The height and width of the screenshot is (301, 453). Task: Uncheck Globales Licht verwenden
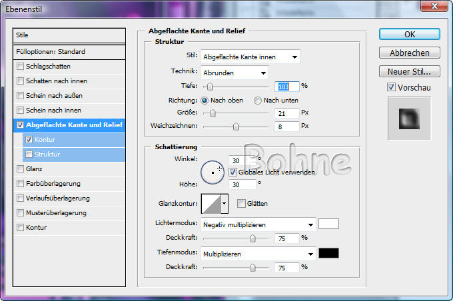(x=232, y=171)
